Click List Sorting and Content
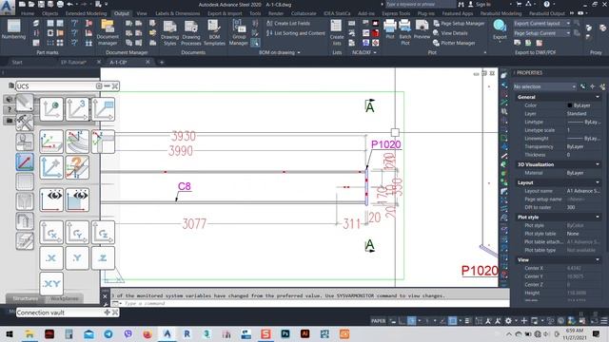 point(296,33)
